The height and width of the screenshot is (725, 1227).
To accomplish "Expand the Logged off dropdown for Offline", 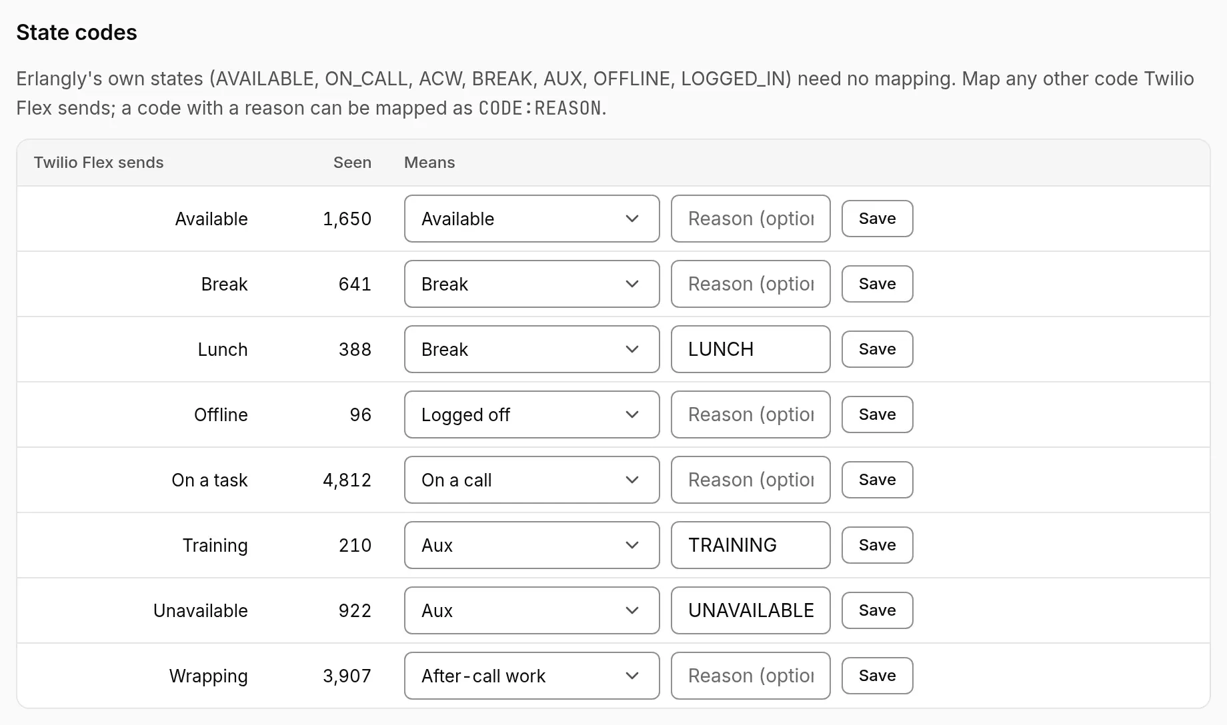I will pos(531,414).
